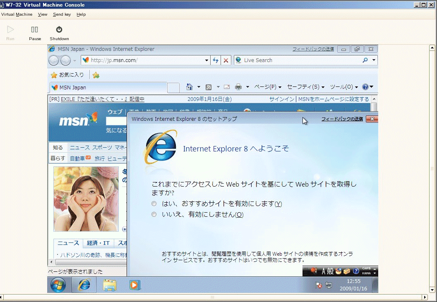Pause the virtual machine

pyautogui.click(x=35, y=33)
